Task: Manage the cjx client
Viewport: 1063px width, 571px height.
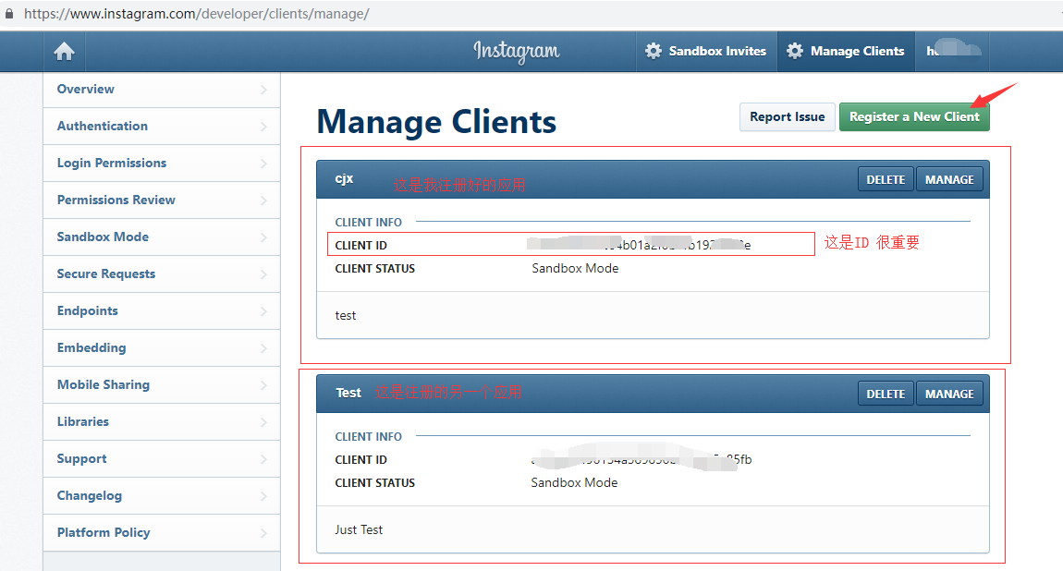Action: [949, 179]
